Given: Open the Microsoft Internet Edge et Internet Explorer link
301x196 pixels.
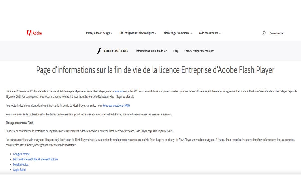Looking at the screenshot, I should [35, 159].
